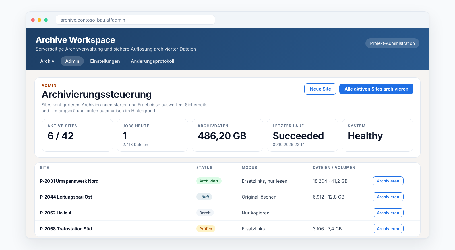This screenshot has width=455, height=250.
Task: Archive the P-2058 Trafostation Süd site
Action: (388, 229)
